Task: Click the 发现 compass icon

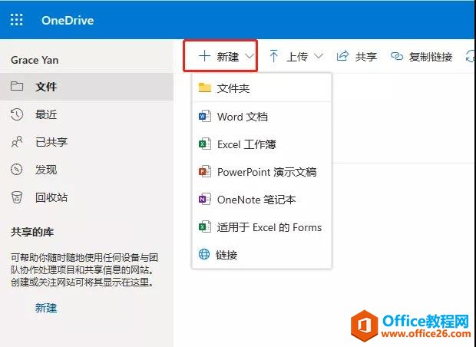Action: coord(17,170)
